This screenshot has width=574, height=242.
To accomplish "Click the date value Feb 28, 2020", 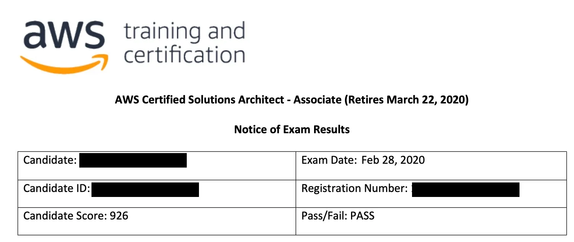I will pyautogui.click(x=393, y=160).
